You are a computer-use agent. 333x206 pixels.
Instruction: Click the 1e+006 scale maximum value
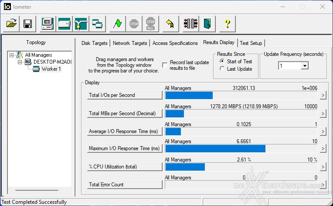pos(309,88)
